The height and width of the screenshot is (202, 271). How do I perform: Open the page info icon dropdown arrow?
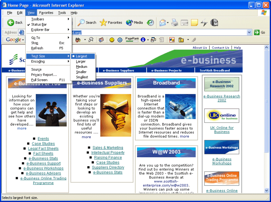pos(148,40)
